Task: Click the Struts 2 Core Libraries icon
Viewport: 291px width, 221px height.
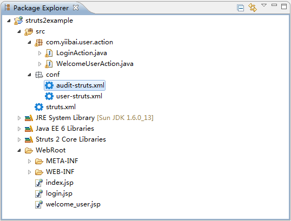Action: point(29,139)
